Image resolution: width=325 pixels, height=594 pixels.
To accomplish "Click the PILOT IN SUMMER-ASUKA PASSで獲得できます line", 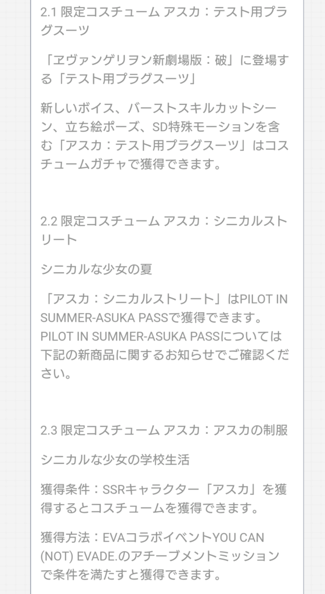I will pyautogui.click(x=151, y=318).
